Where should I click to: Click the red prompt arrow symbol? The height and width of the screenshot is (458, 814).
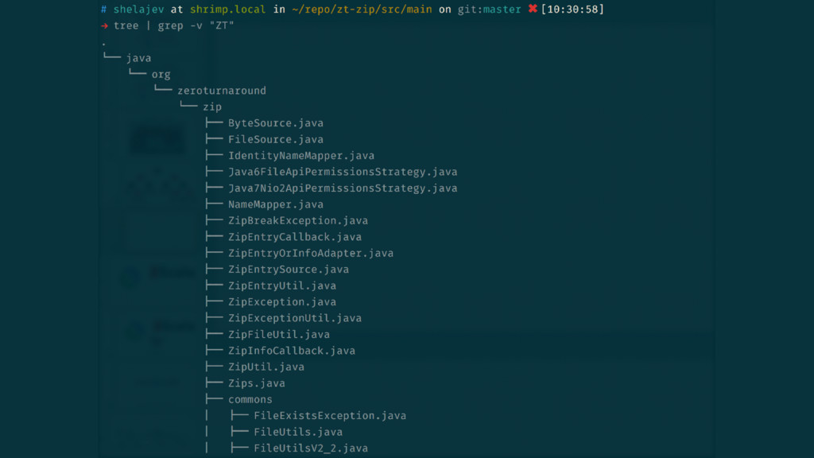click(104, 25)
